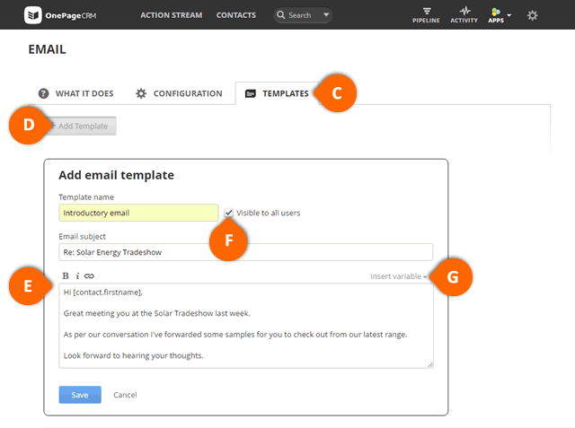Expand the search options dropdown arrow
Screen dimensions: 575x428
click(x=326, y=15)
